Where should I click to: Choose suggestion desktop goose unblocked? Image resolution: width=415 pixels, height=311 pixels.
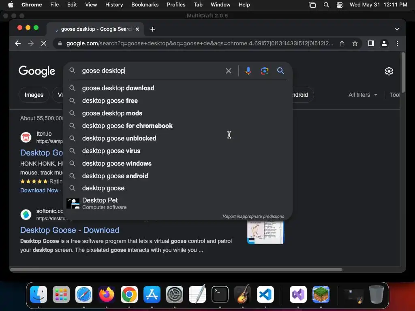(178, 138)
